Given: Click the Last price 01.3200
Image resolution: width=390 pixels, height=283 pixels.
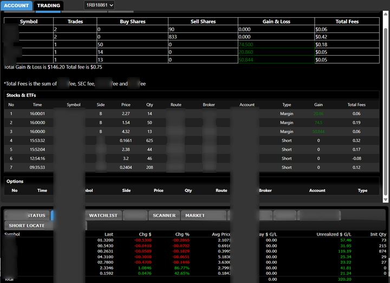Looking at the screenshot, I should pos(105,240).
